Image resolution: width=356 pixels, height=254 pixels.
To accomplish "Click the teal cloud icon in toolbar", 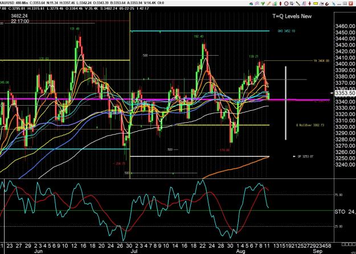I will pos(251,3).
